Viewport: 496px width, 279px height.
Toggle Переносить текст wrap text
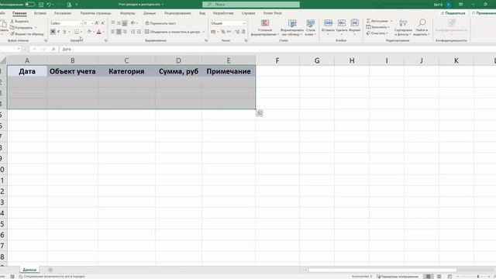tap(160, 23)
